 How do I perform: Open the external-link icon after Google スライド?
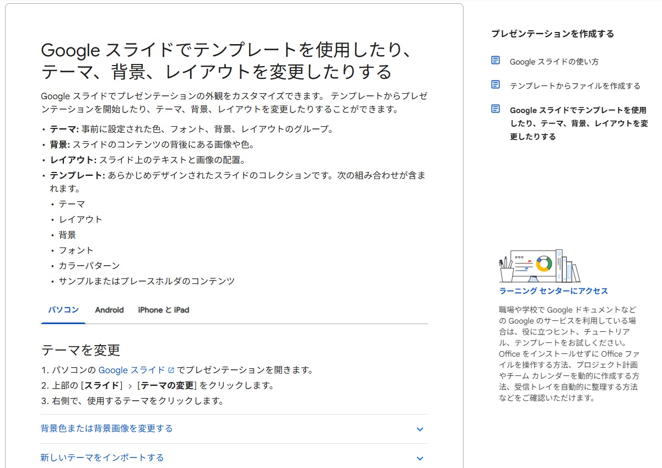click(171, 370)
